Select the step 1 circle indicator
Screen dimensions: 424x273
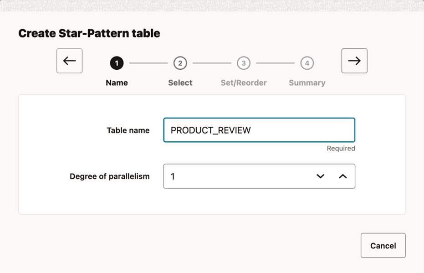click(x=117, y=63)
